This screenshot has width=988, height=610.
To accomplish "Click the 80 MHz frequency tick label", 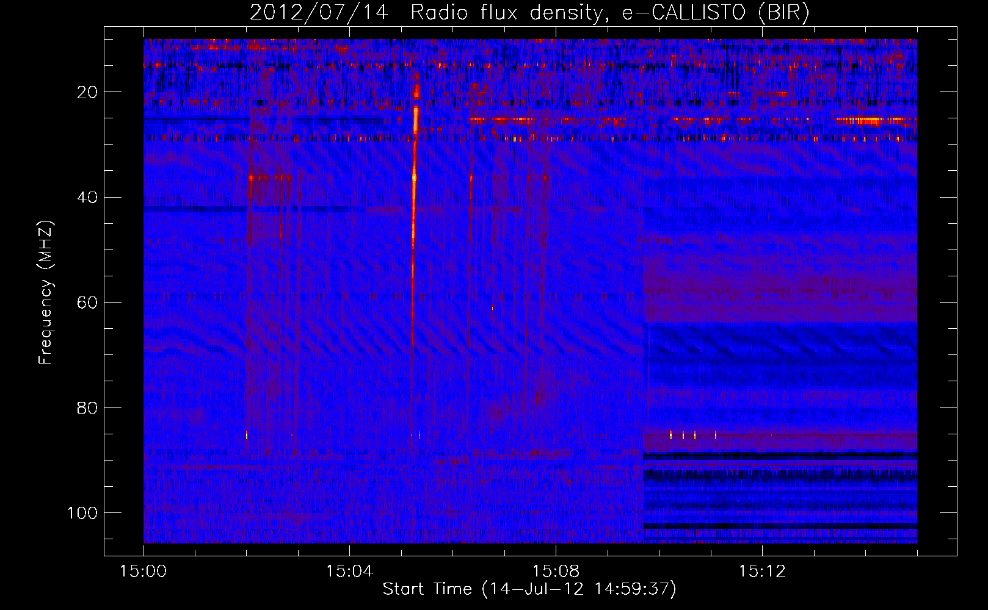I will [88, 407].
